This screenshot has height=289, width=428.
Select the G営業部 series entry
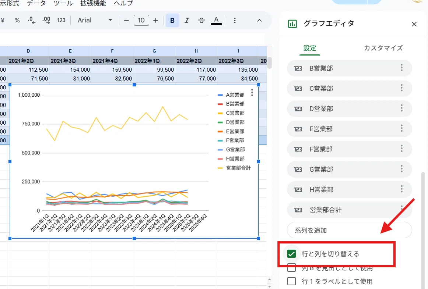point(349,170)
